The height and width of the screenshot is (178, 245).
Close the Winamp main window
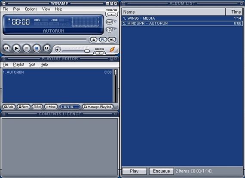116,3
